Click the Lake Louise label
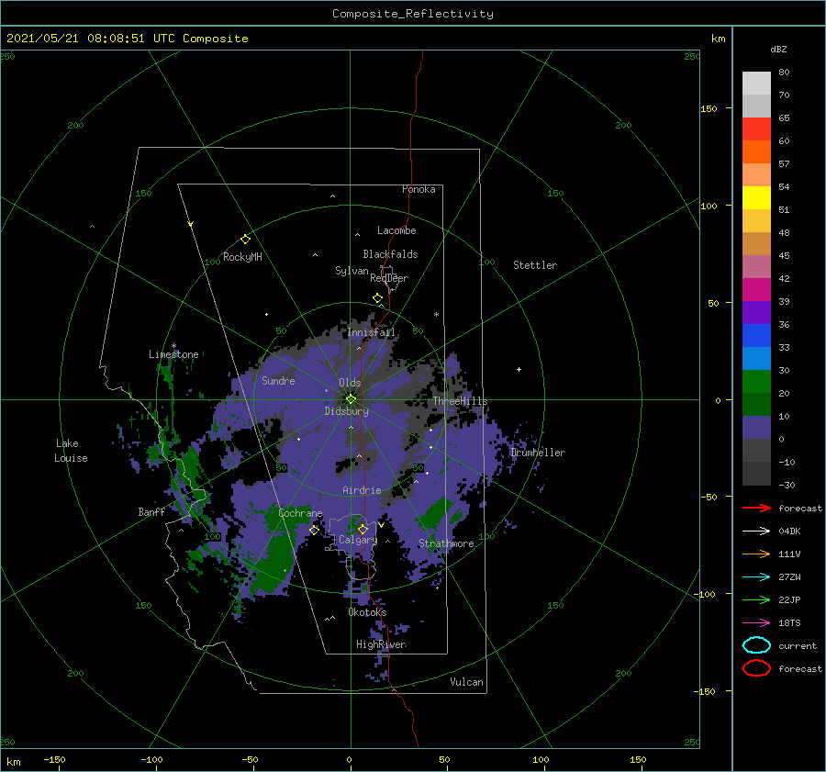 point(71,451)
